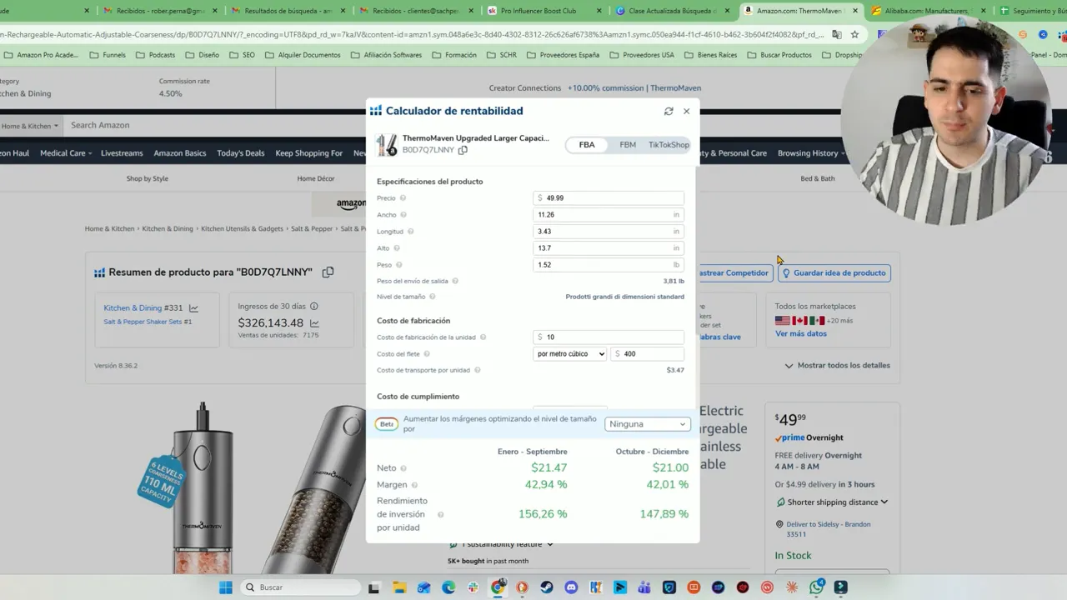Open Keep Shopping For in nav bar
The height and width of the screenshot is (600, 1067).
(x=309, y=153)
